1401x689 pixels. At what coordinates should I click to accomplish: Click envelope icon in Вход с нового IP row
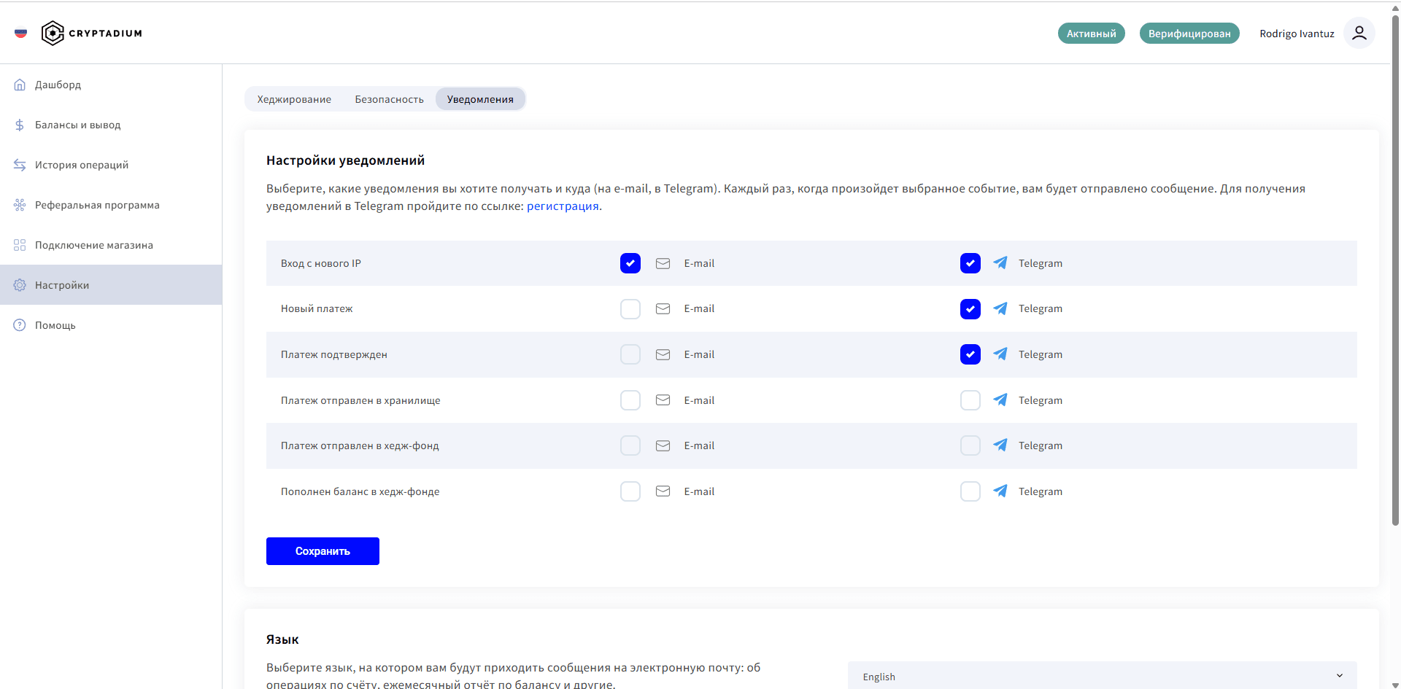pyautogui.click(x=663, y=263)
